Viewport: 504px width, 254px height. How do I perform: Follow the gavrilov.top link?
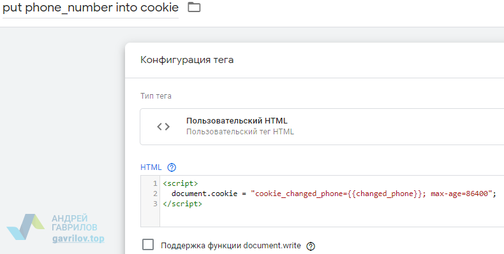[x=78, y=239]
